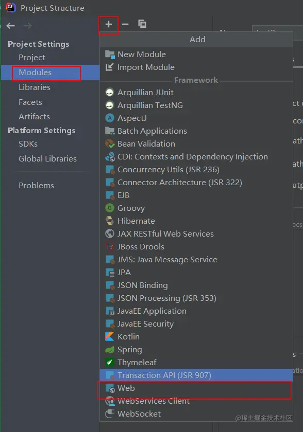The width and height of the screenshot is (303, 432).
Task: Select JSON Binding framework
Action: pyautogui.click(x=196, y=285)
